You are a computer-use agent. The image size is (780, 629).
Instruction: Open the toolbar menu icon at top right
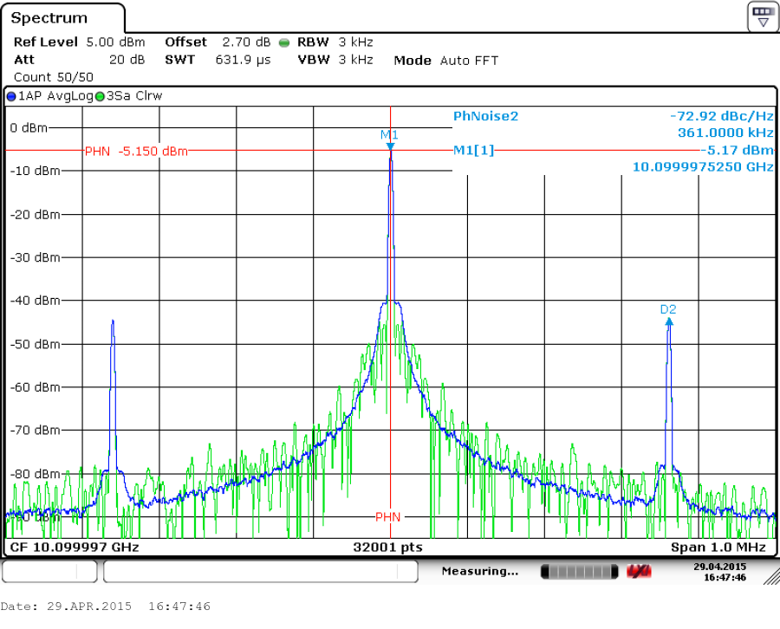click(762, 16)
